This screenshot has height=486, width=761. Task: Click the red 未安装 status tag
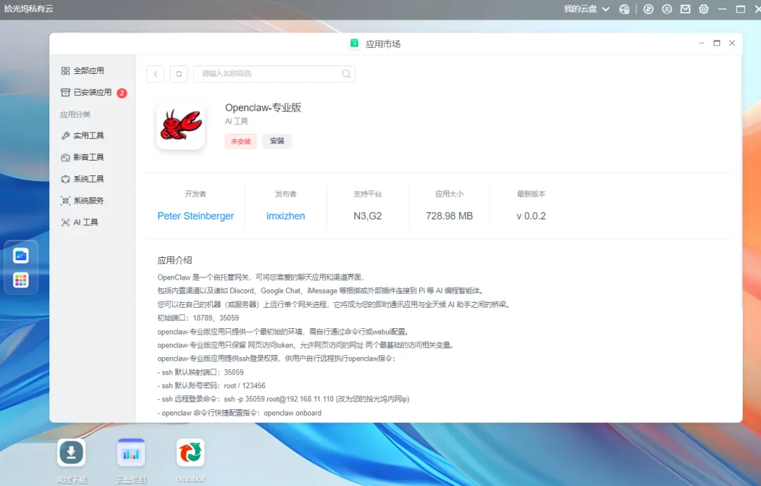[241, 141]
